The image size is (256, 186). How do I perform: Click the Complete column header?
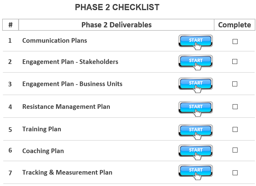pos(234,25)
